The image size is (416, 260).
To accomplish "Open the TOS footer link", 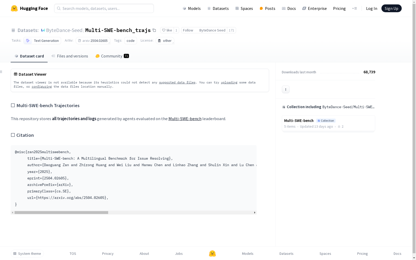I will point(73,253).
